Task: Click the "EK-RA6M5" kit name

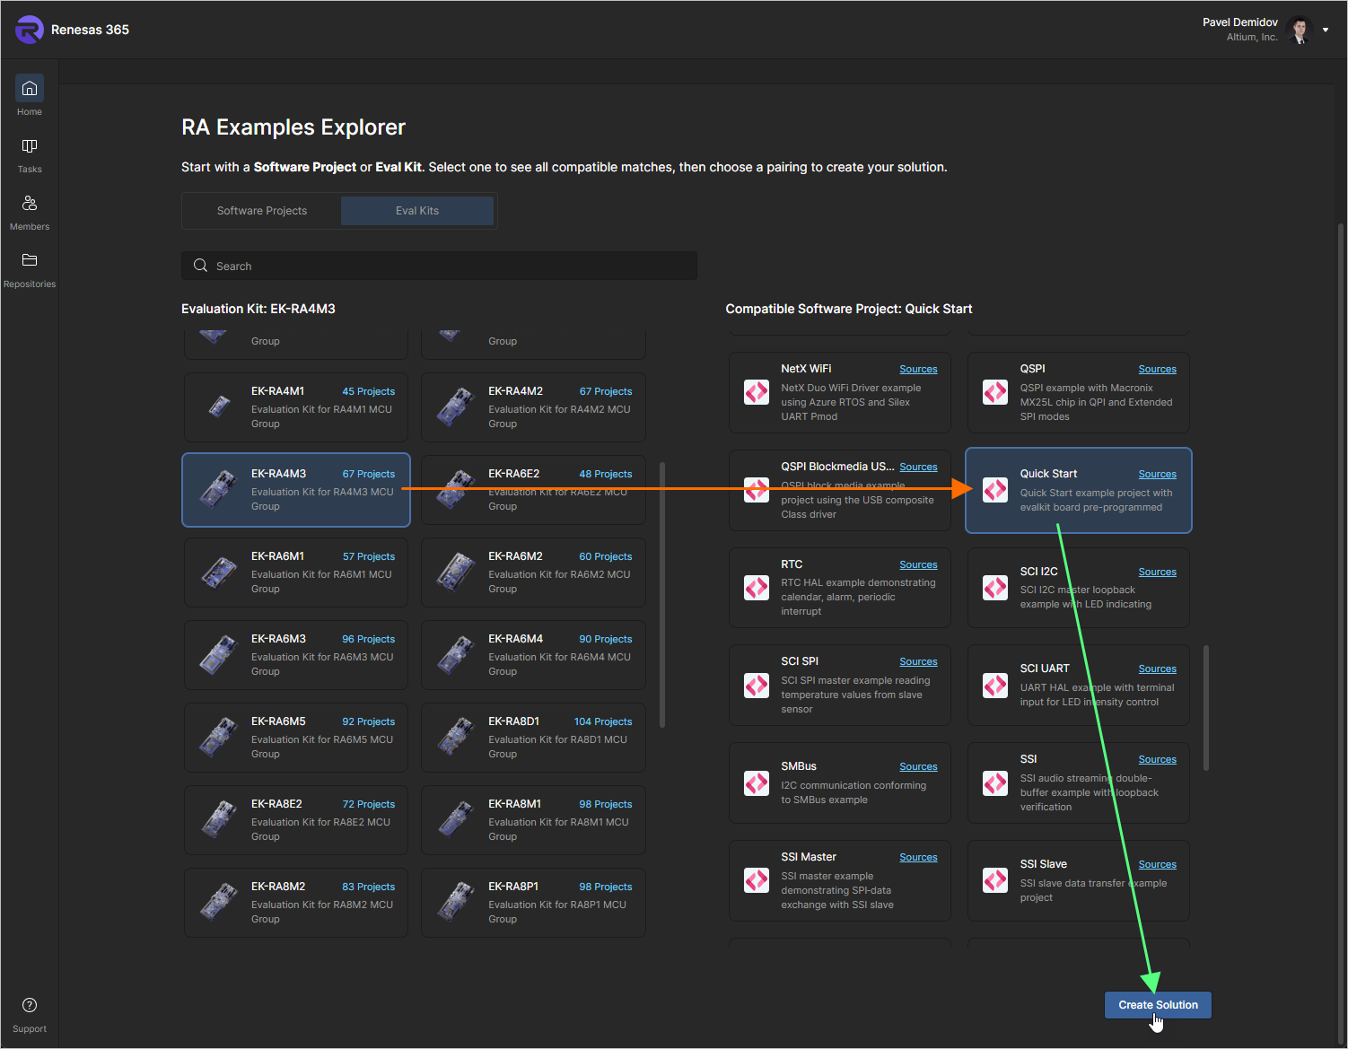Action: tap(278, 721)
